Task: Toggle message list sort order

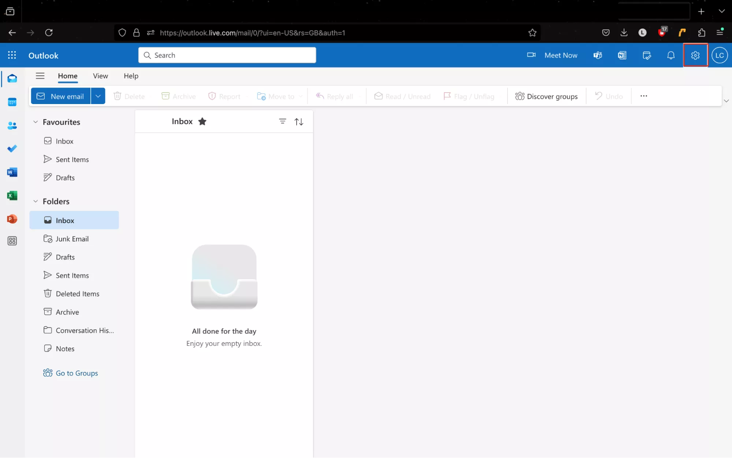Action: (x=299, y=122)
